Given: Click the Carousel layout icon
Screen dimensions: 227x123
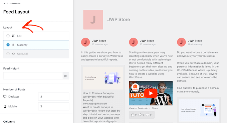Looking at the screenshot, I should [13, 54].
